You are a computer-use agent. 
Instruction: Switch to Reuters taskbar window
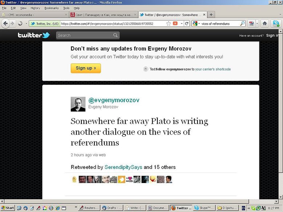click(89, 208)
